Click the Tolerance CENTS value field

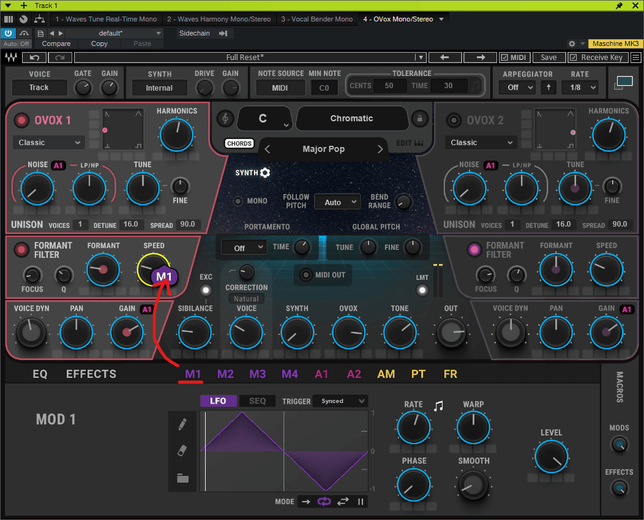(388, 86)
